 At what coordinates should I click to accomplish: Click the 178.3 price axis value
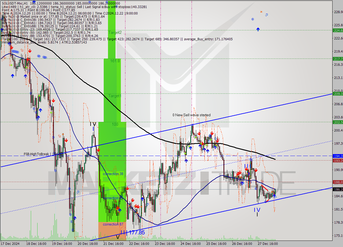point(338,222)
